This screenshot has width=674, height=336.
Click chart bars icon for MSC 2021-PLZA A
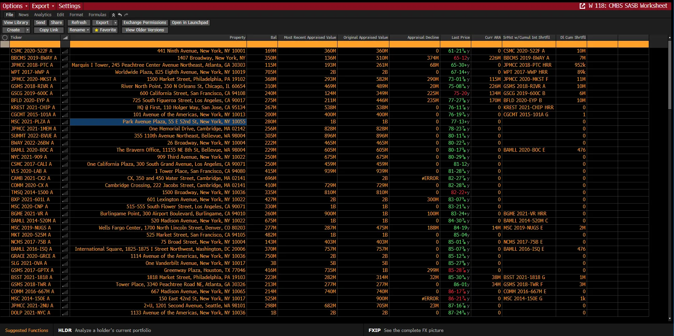tap(65, 122)
